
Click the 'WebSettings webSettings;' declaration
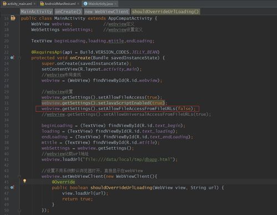[62, 30]
